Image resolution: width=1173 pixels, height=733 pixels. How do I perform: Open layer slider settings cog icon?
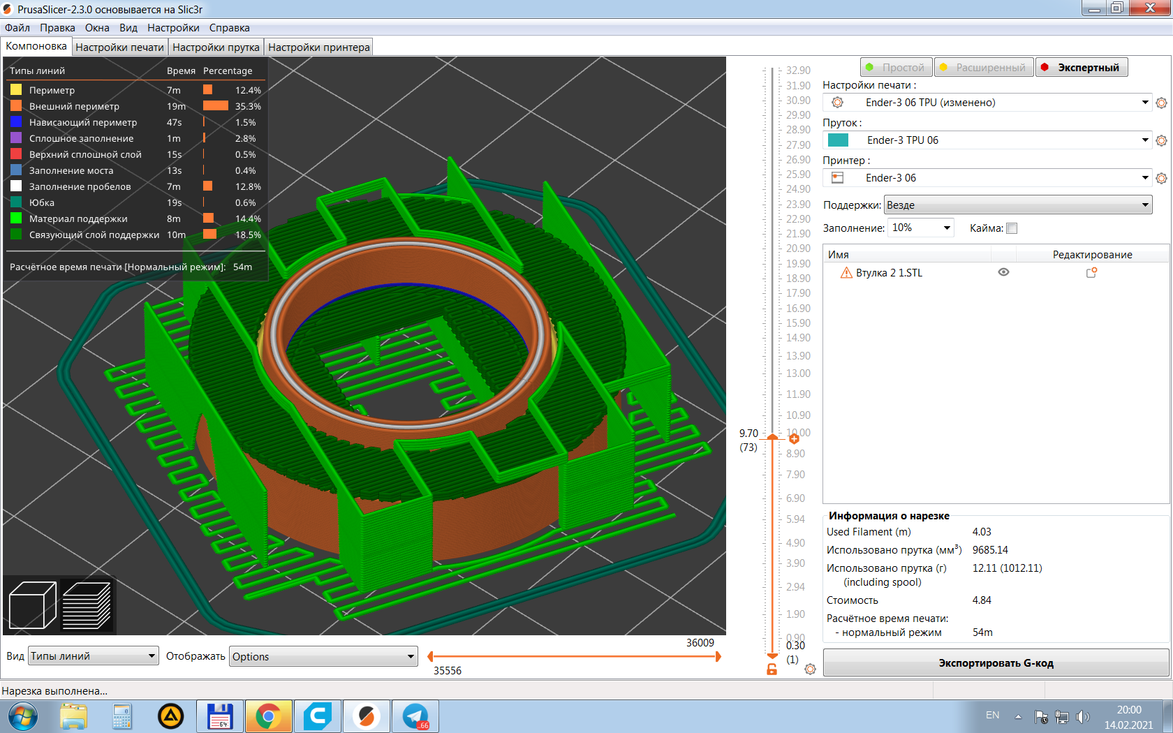pos(810,669)
